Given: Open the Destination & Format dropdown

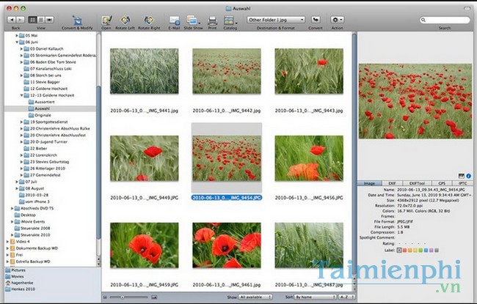Looking at the screenshot, I should 276,20.
